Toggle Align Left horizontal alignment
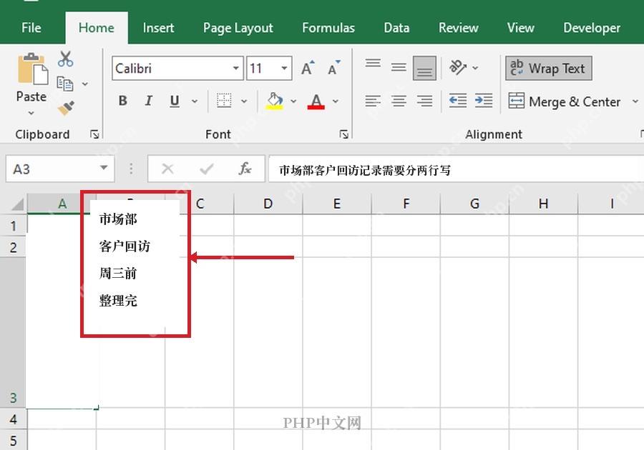Image resolution: width=644 pixels, height=450 pixels. pyautogui.click(x=373, y=101)
